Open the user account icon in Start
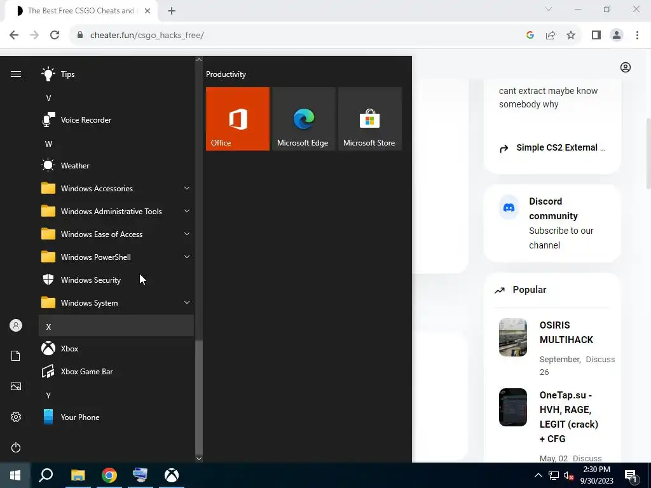 [16, 325]
